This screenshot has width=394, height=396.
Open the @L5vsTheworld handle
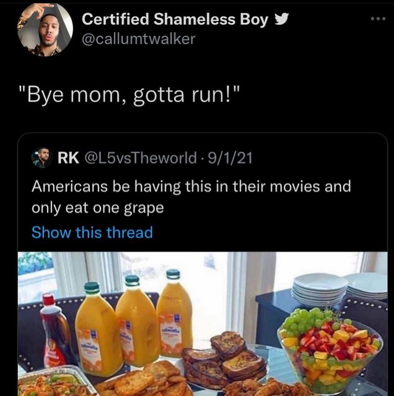(140, 158)
